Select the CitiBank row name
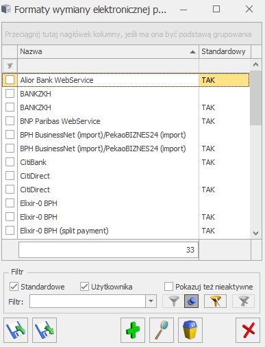The image size is (265, 347). 33,162
